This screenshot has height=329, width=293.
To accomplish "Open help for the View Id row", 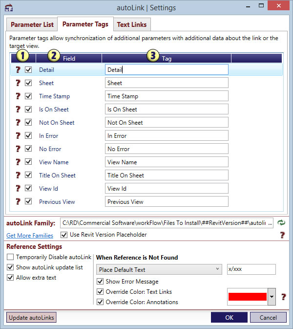I will click(18, 189).
